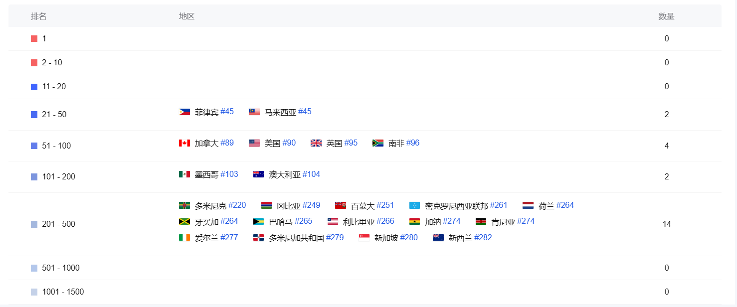Click the 排名 column header
Screen dimensions: 737x307
[38, 16]
